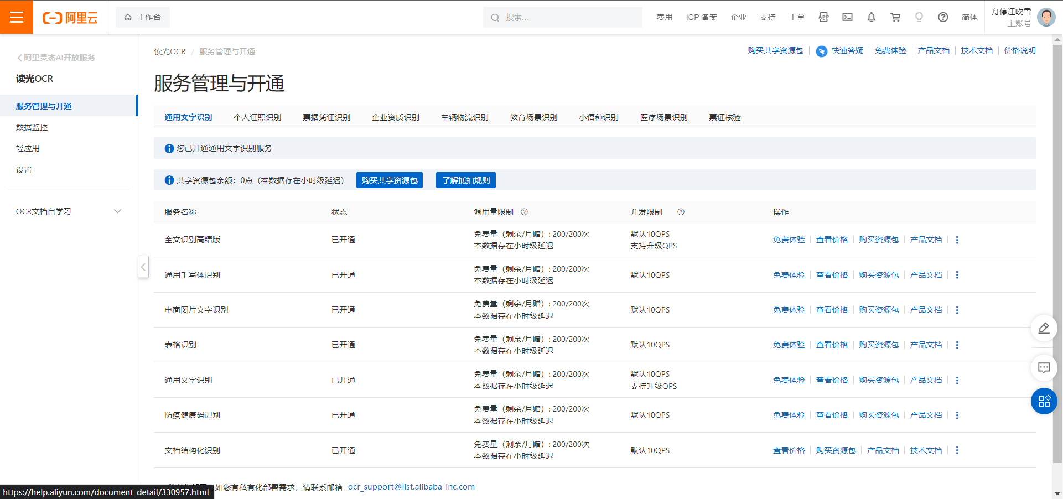Open the notifications bell
1063x499 pixels.
coord(872,17)
